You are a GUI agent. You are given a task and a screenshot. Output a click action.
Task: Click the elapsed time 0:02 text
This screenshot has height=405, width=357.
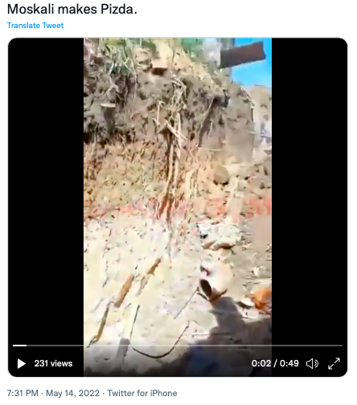point(261,363)
